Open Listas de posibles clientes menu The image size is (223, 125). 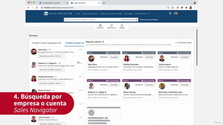[x=111, y=14]
